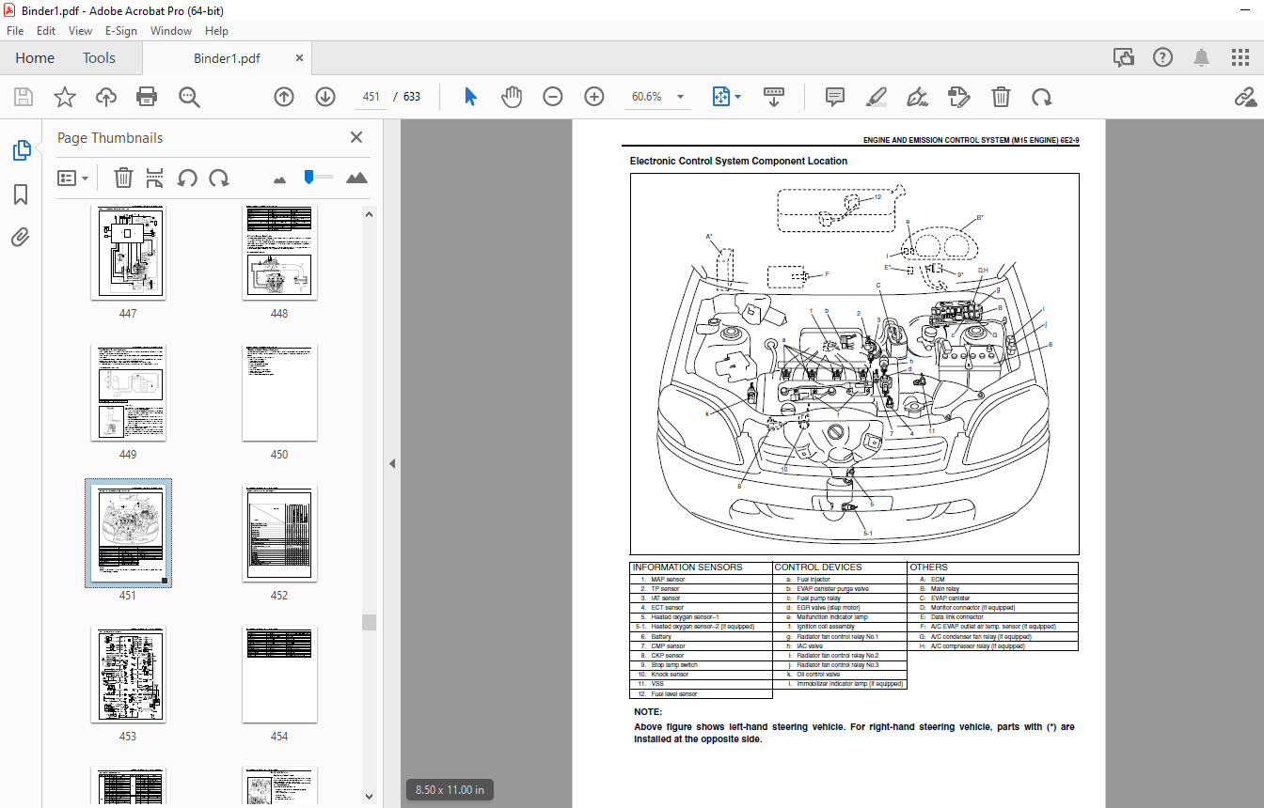Open the Attachments paperclip panel
This screenshot has width=1264, height=808.
point(21,237)
